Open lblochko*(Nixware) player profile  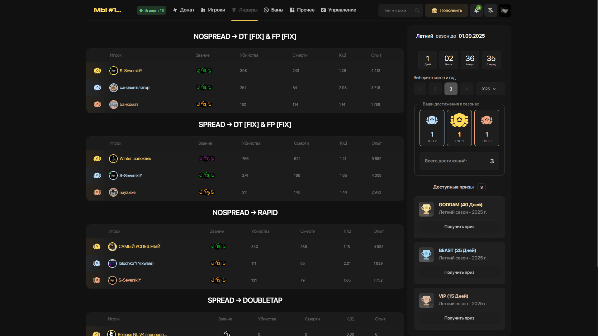[x=136, y=263]
